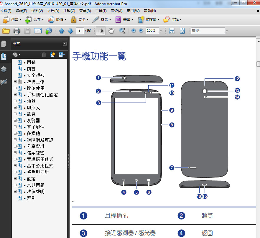Open the 文件(F) menu

[x=6, y=11]
